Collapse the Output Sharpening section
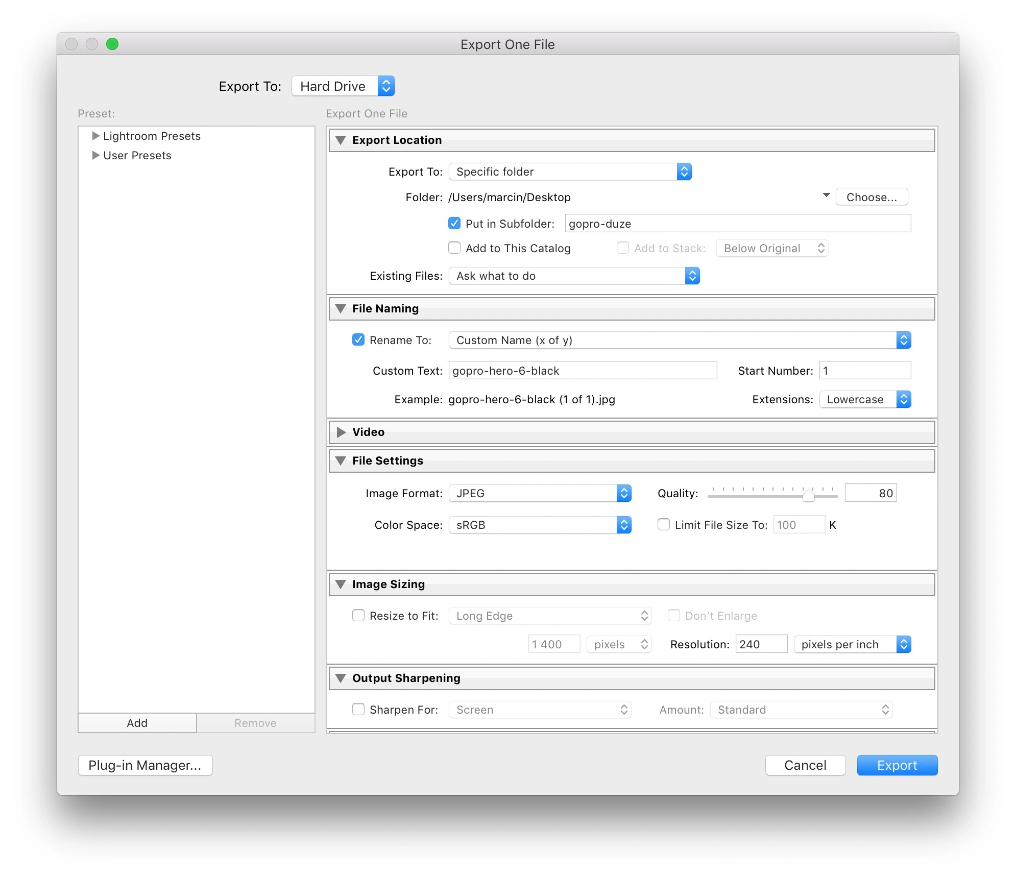 tap(341, 678)
